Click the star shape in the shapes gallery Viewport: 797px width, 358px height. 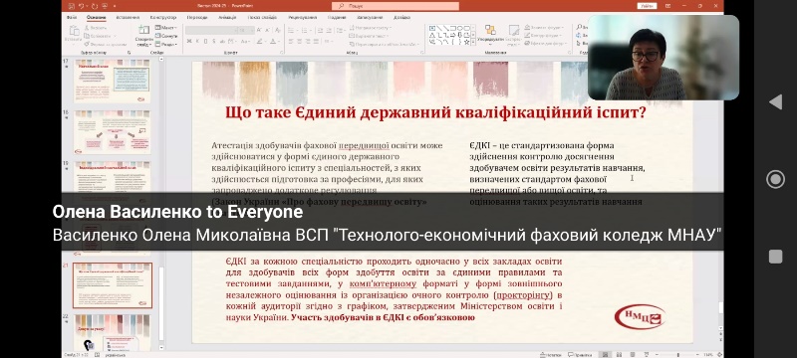pos(466,42)
